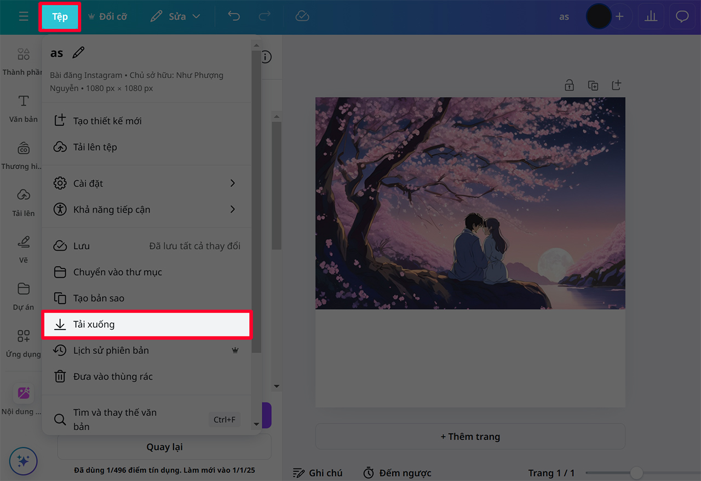Viewport: 701px width, 481px height.
Task: Click the Tệp file menu button
Action: coord(60,16)
